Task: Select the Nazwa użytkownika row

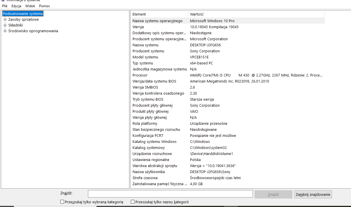Action: coord(228,172)
